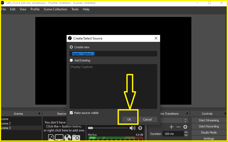Image resolution: width=228 pixels, height=142 pixels.
Task: Open the Scene Collection menu
Action: pos(55,9)
